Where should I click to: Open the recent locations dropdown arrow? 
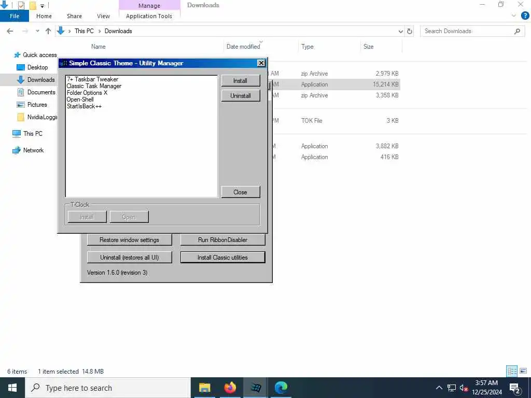[x=37, y=31]
